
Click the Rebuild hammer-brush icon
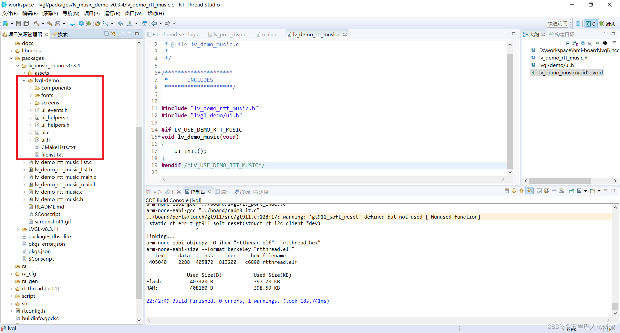coord(49,23)
